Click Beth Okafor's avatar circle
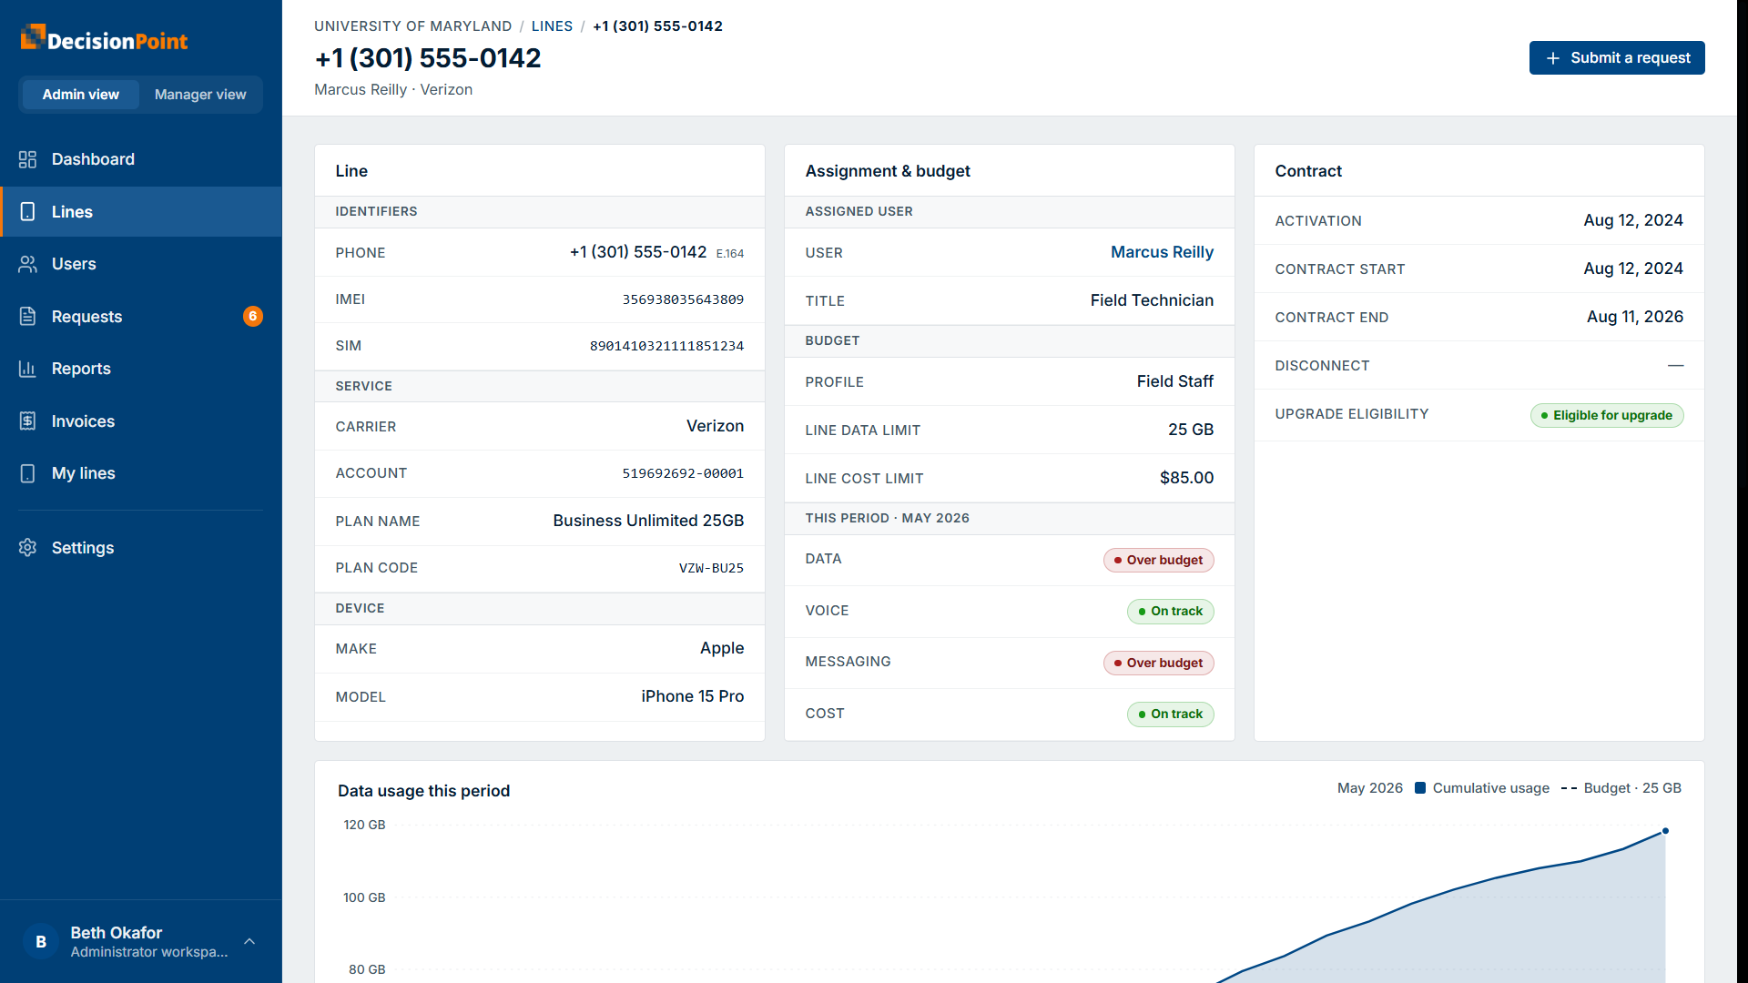1748x983 pixels. click(x=41, y=942)
